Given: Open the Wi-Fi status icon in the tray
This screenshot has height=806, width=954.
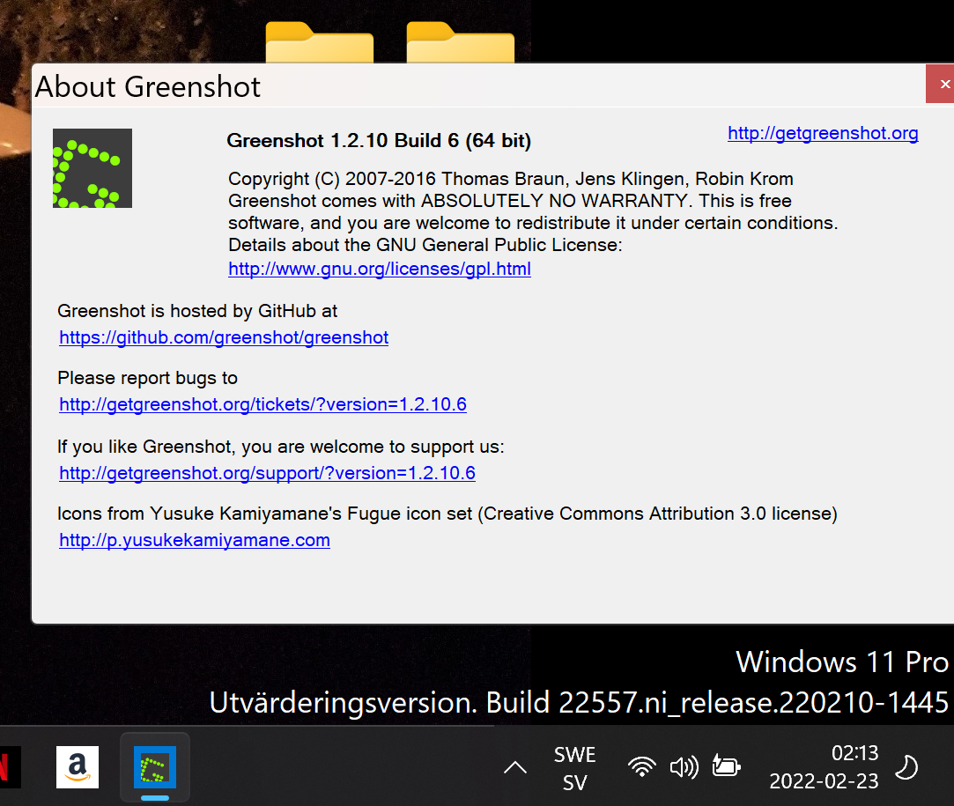Looking at the screenshot, I should pyautogui.click(x=642, y=766).
